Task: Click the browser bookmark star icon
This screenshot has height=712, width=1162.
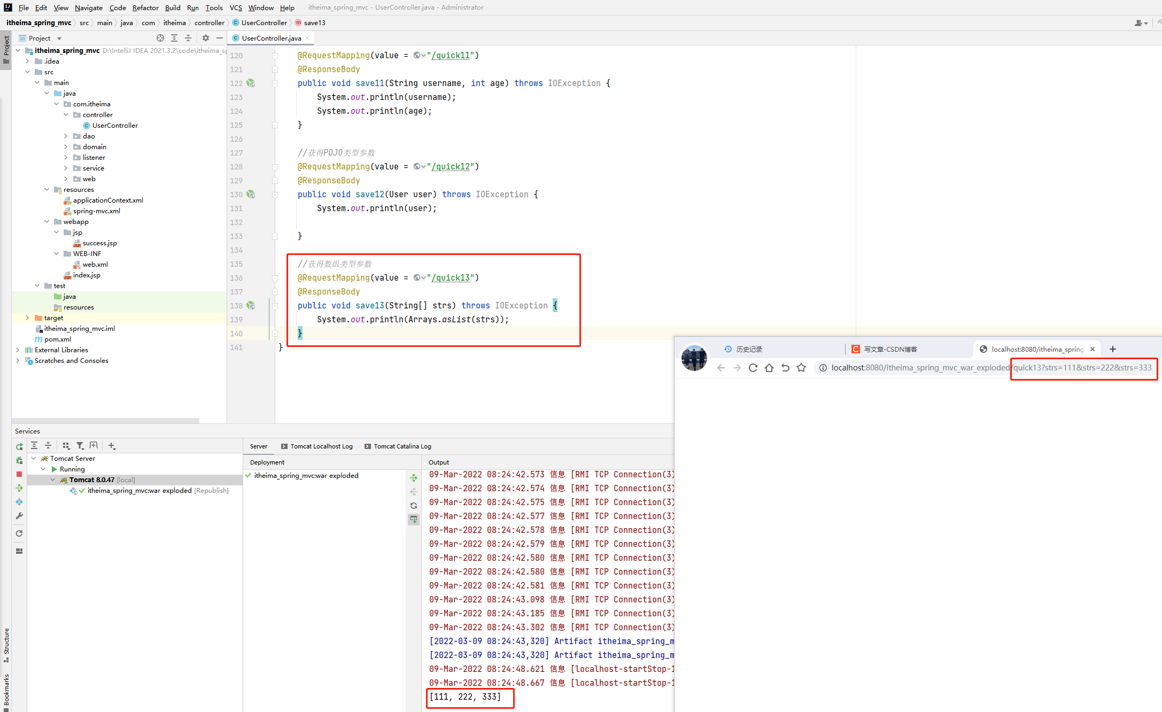Action: tap(801, 368)
